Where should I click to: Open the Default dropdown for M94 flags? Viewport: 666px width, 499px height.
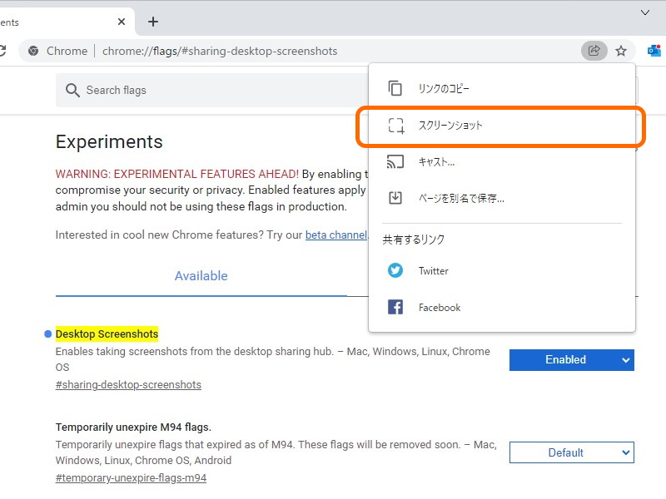coord(572,452)
